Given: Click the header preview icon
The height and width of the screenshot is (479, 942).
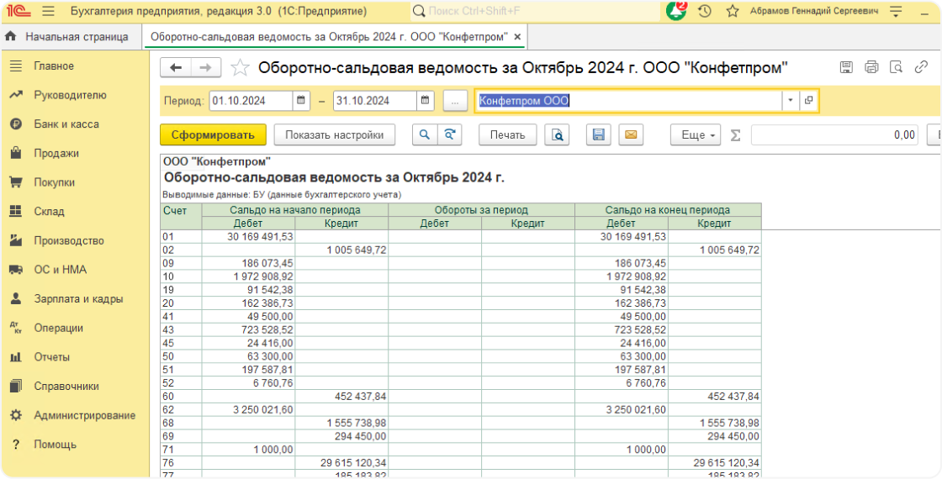Looking at the screenshot, I should pyautogui.click(x=897, y=67).
